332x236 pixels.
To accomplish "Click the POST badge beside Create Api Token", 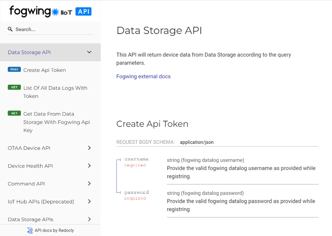I will pyautogui.click(x=14, y=70).
